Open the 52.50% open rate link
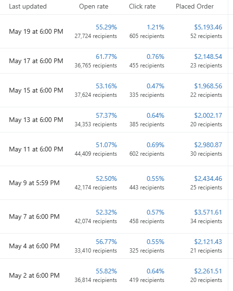The image size is (233, 291). [x=106, y=178]
